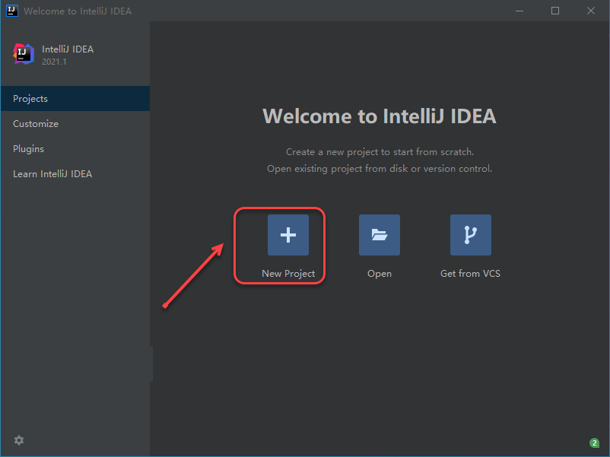Click the version text 2021.1
610x457 pixels.
point(54,62)
